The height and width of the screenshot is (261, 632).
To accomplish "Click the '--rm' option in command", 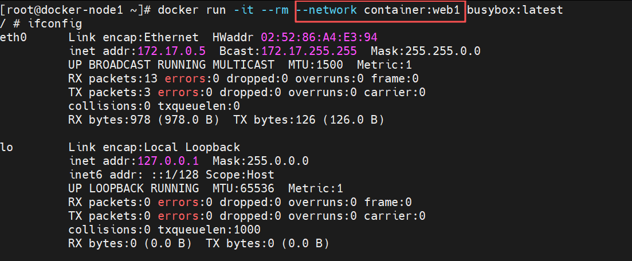I will (274, 10).
